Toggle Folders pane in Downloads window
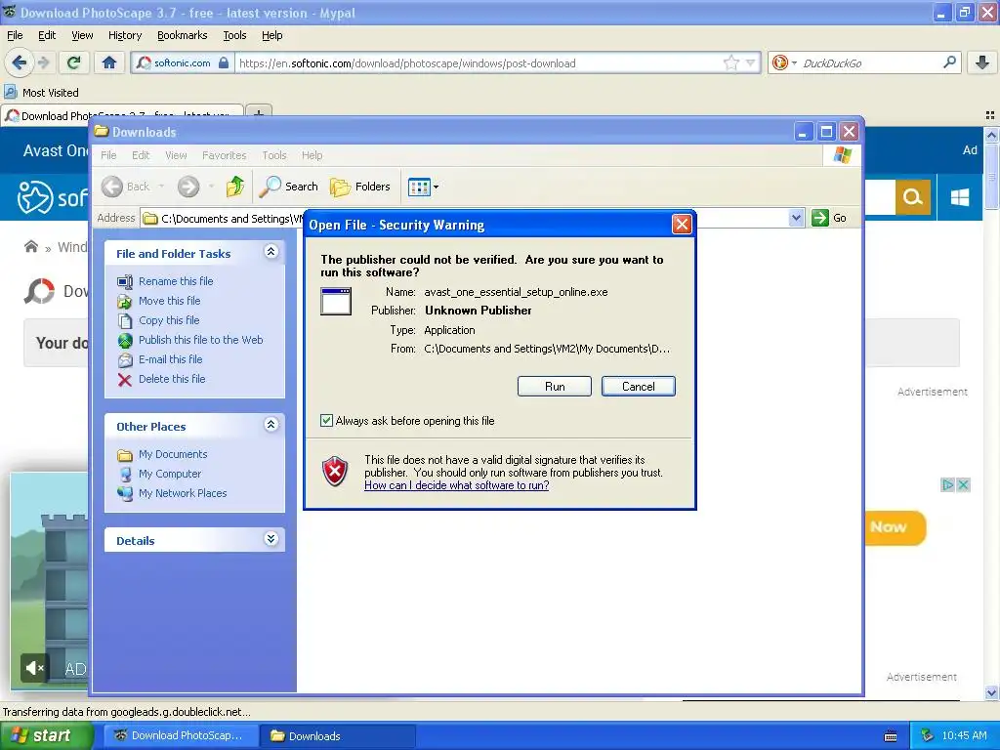 click(x=360, y=187)
